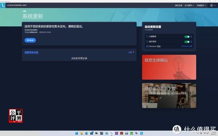The image size is (218, 136).
Task: Open the 完整历史记录 link
Action: click(31, 52)
